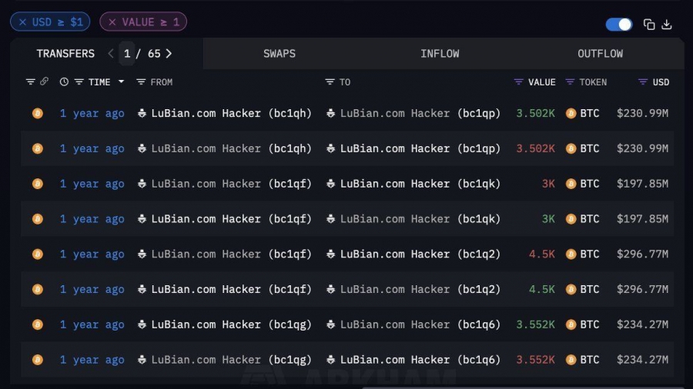The width and height of the screenshot is (693, 389).
Task: Open the FROM column filter icon
Action: 141,82
